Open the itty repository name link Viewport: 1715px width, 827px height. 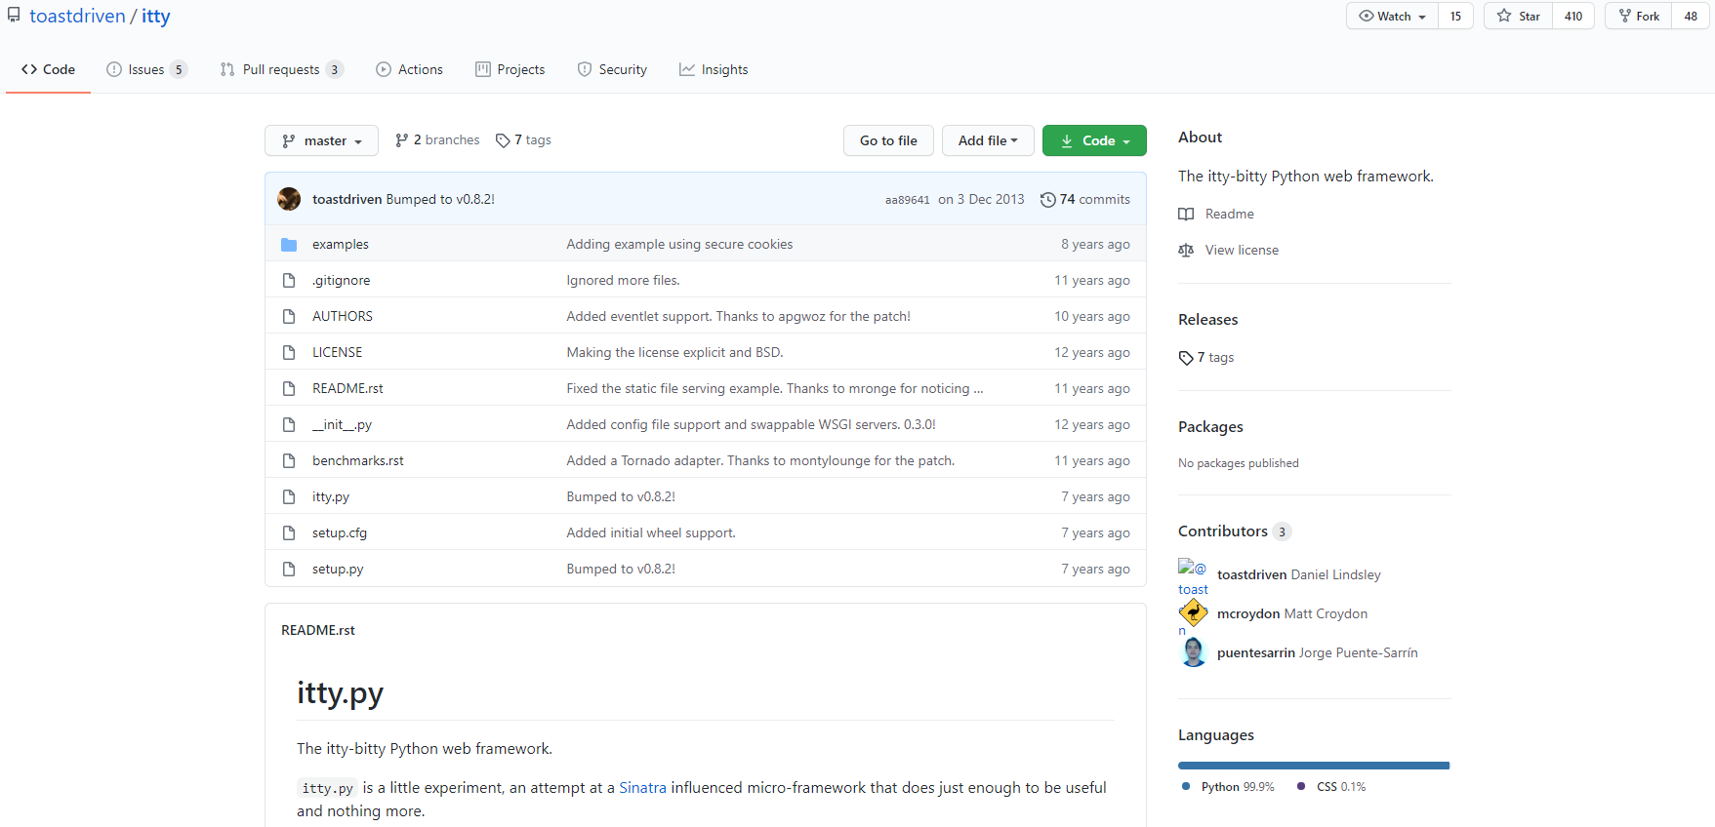(x=156, y=16)
